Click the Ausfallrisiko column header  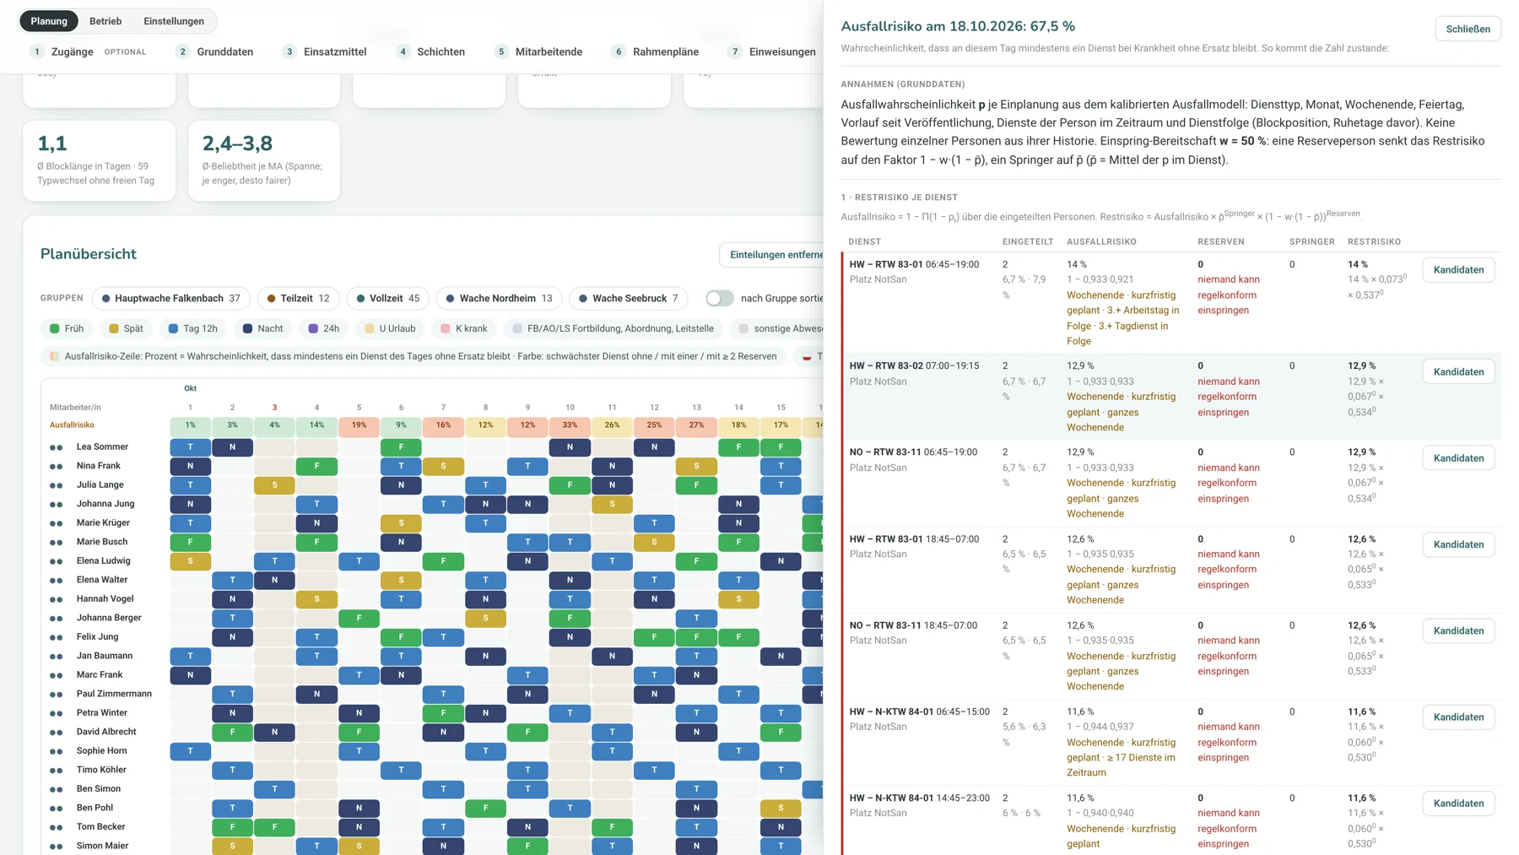tap(1101, 241)
